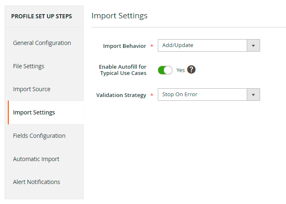Open the Add/Update select box
The height and width of the screenshot is (204, 286).
(202, 45)
